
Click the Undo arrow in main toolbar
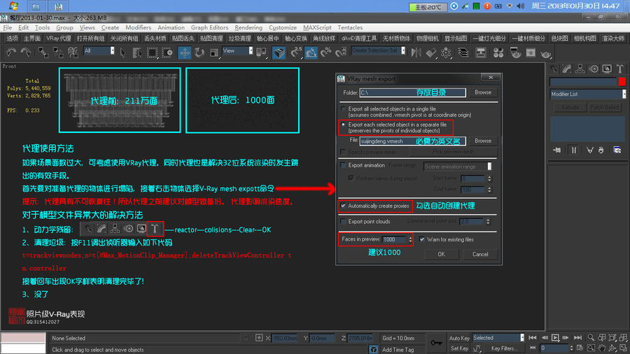[11, 52]
